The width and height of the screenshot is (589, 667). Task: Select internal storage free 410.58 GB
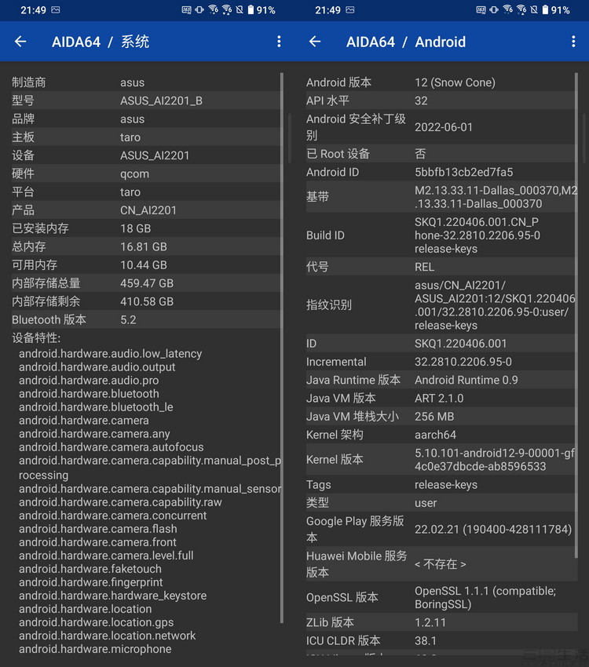[147, 301]
